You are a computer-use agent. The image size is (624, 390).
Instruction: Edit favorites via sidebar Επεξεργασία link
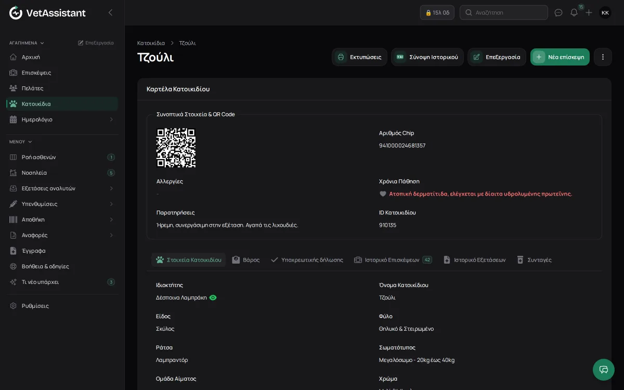click(x=96, y=43)
